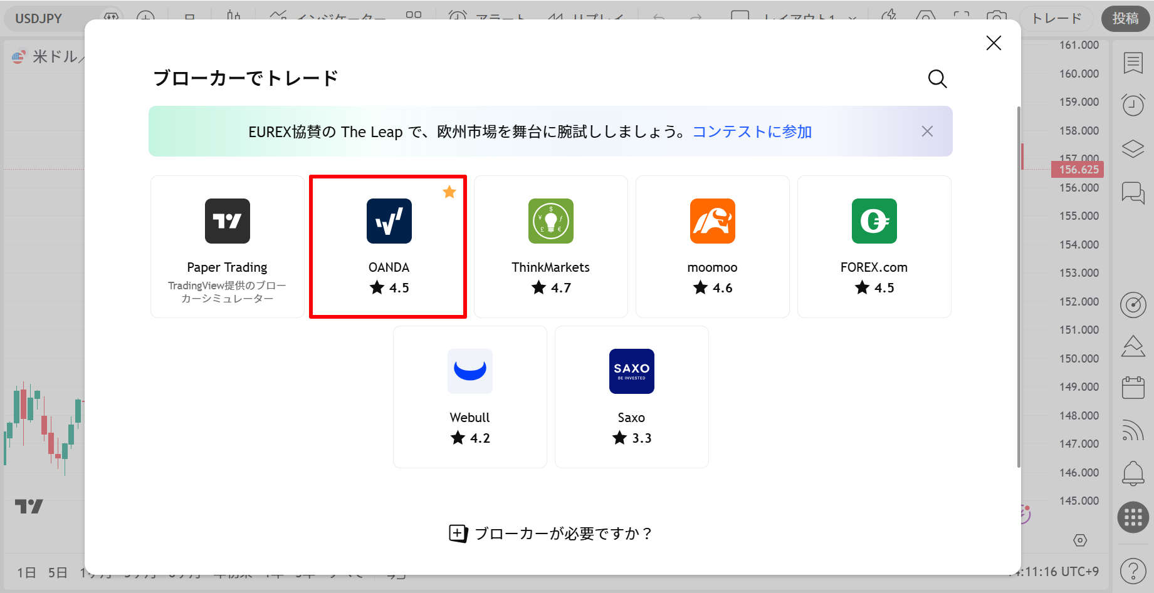Open the notifications bell icon
The height and width of the screenshot is (593, 1154).
(x=1133, y=474)
